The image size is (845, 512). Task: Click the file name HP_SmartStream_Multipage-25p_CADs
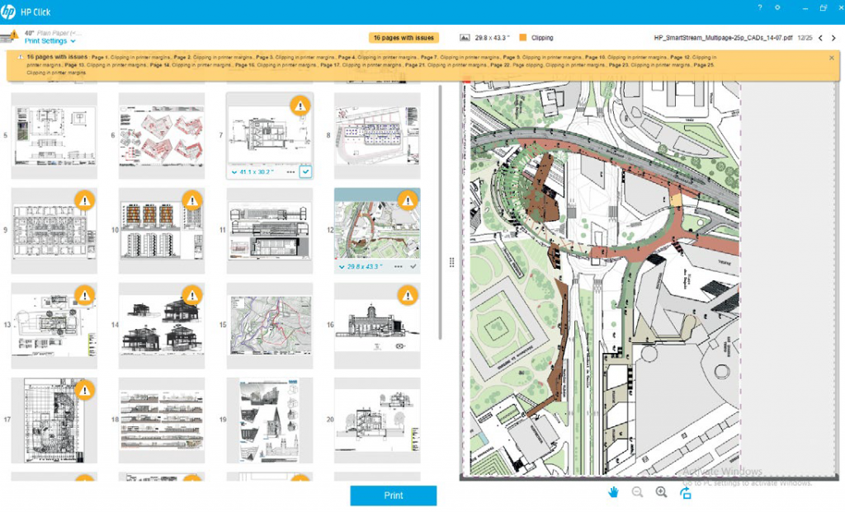pyautogui.click(x=723, y=38)
